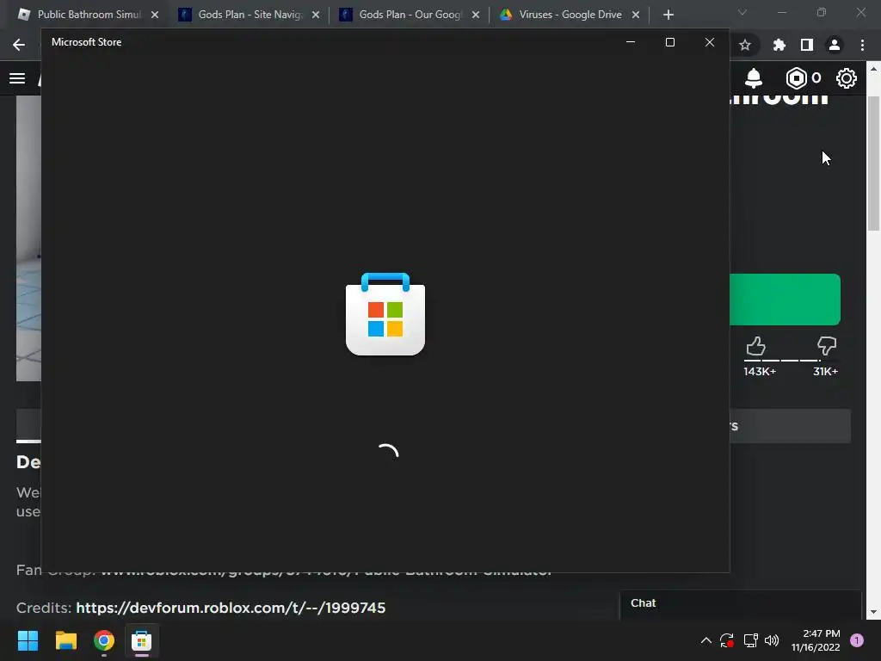
Task: Open Roblox hamburger navigation menu
Action: (x=17, y=78)
